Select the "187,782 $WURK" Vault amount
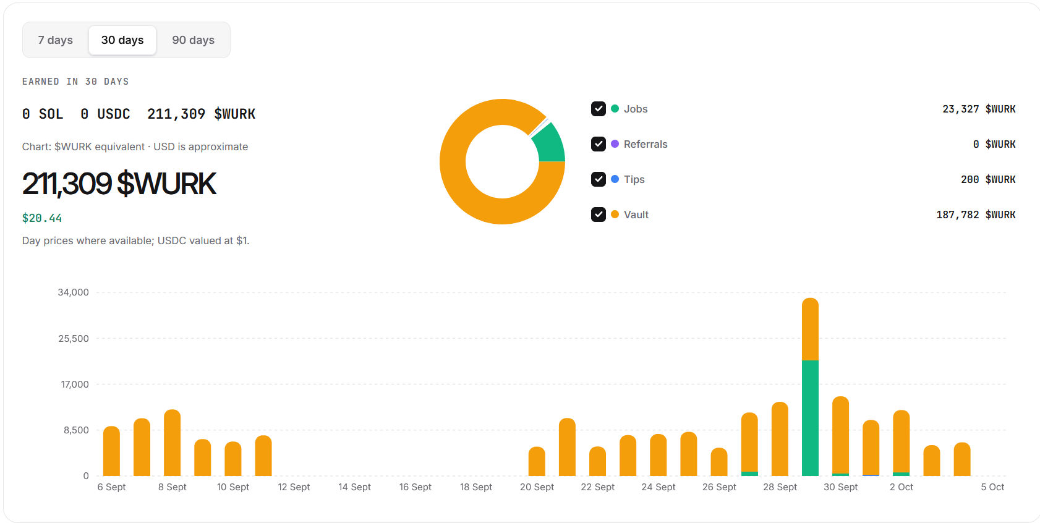 click(976, 215)
